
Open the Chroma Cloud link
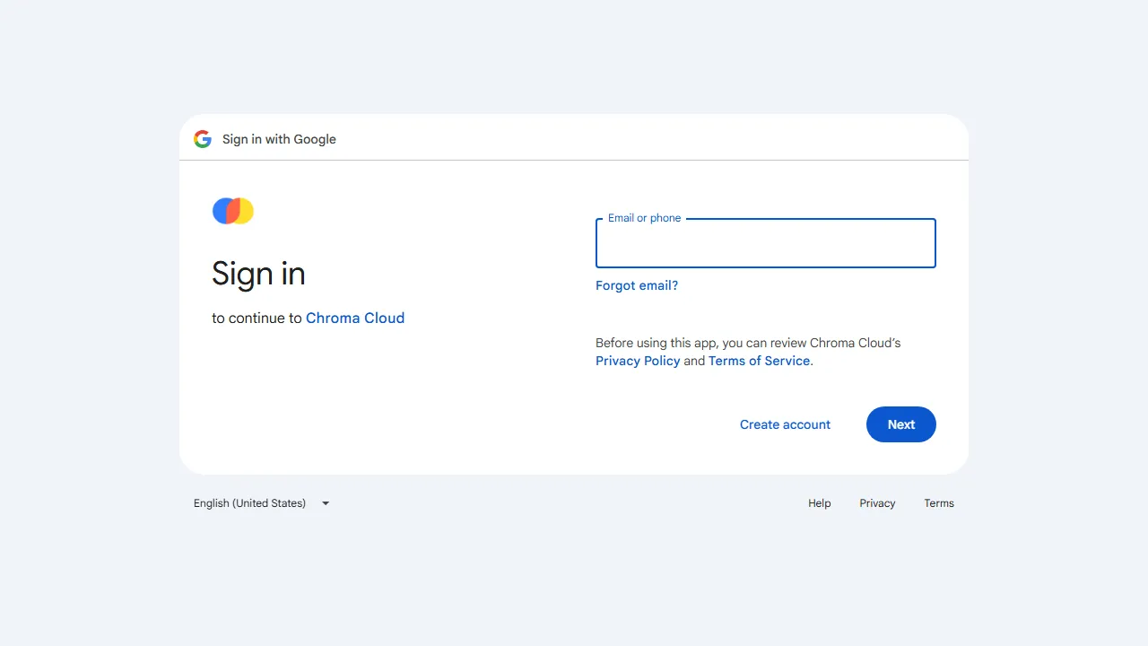pyautogui.click(x=355, y=318)
